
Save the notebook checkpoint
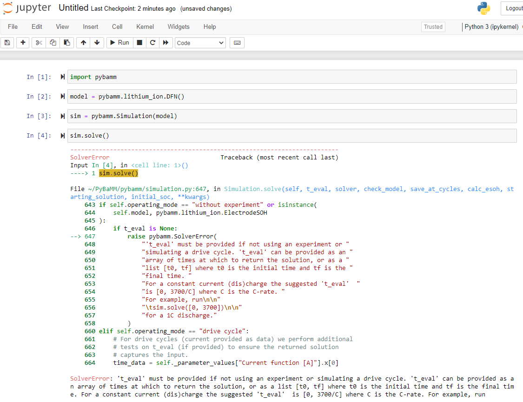point(7,42)
